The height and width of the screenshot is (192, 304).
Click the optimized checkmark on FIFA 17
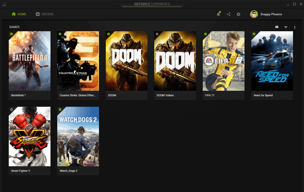pos(205,34)
